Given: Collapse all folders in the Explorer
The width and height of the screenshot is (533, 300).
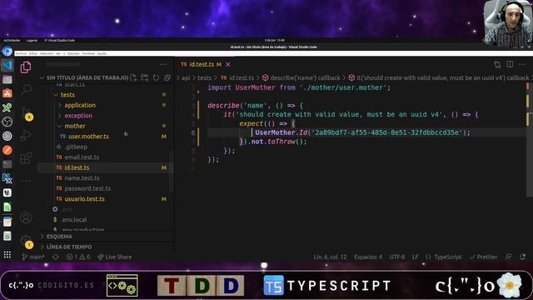Looking at the screenshot, I should (x=167, y=77).
